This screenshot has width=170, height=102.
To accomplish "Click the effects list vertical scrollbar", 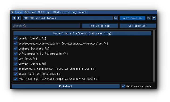I will [x=154, y=56].
